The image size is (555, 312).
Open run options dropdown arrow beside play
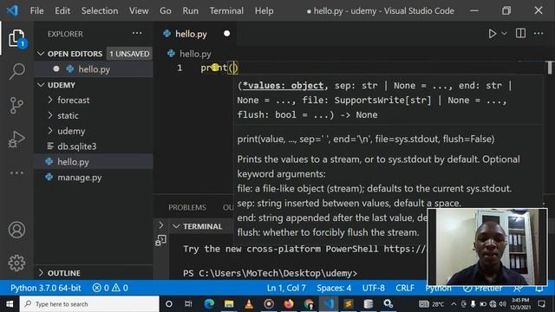[x=504, y=33]
